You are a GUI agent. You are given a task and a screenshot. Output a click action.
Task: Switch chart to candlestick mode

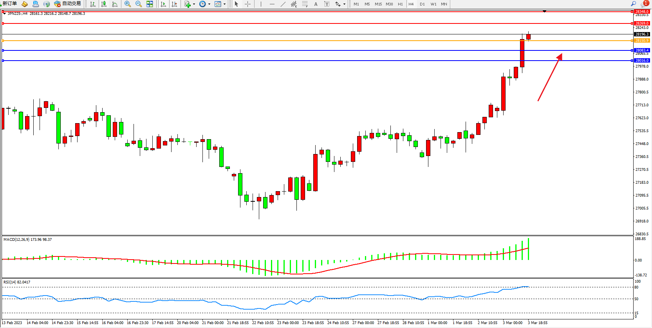pos(104,4)
